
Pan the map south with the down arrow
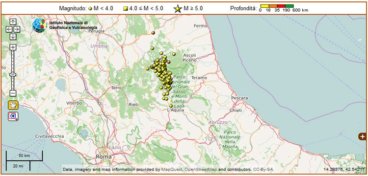pos(13,37)
